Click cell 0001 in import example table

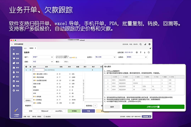point(114,80)
